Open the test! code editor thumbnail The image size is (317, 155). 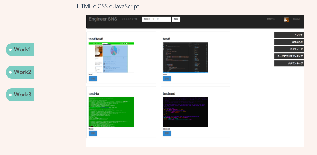185,58
